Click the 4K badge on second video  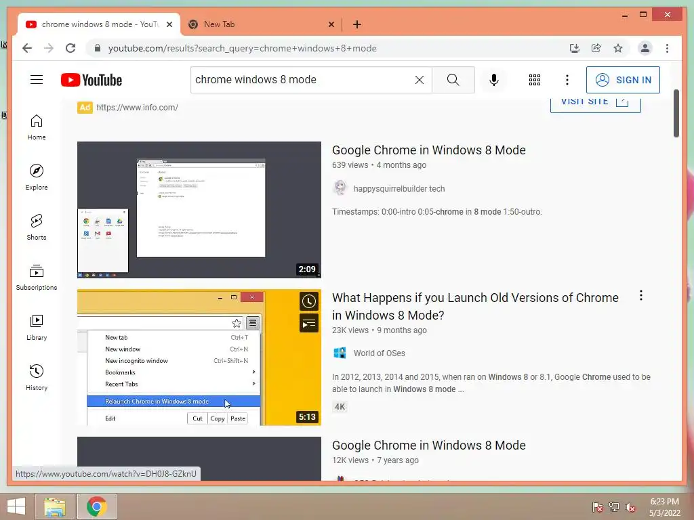(x=340, y=407)
